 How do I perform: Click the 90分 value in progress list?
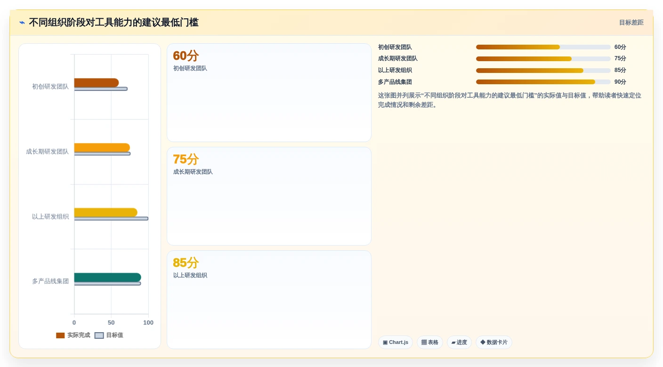click(620, 82)
